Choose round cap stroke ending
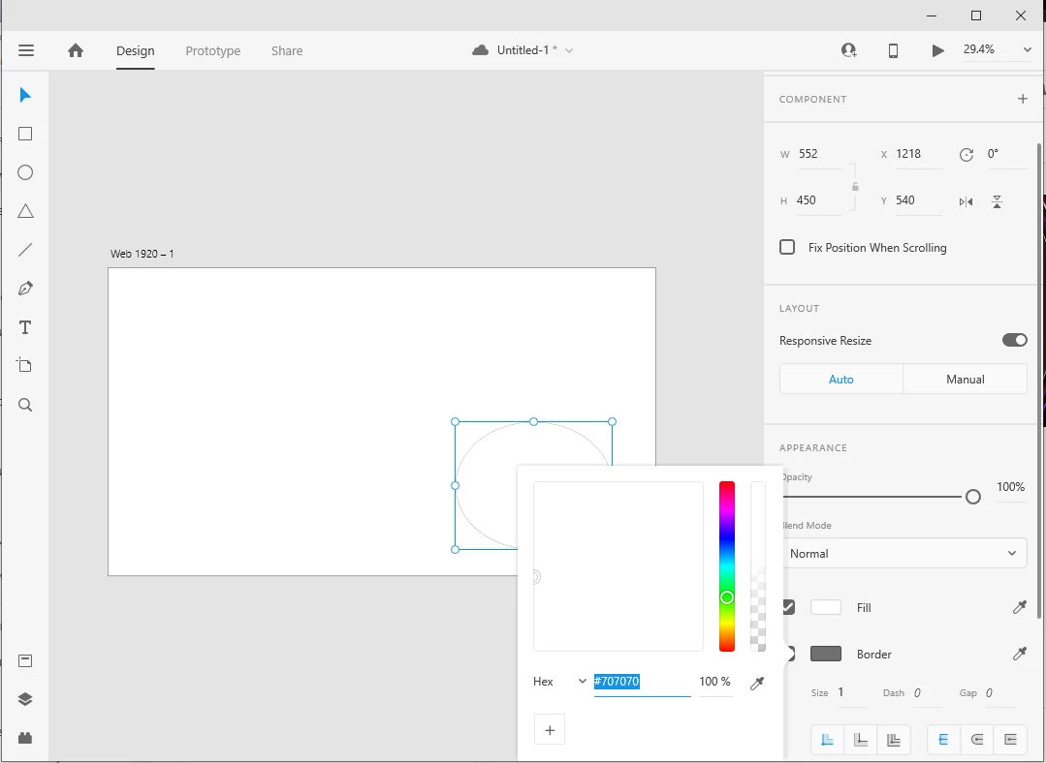This screenshot has height=763, width=1046. [977, 740]
